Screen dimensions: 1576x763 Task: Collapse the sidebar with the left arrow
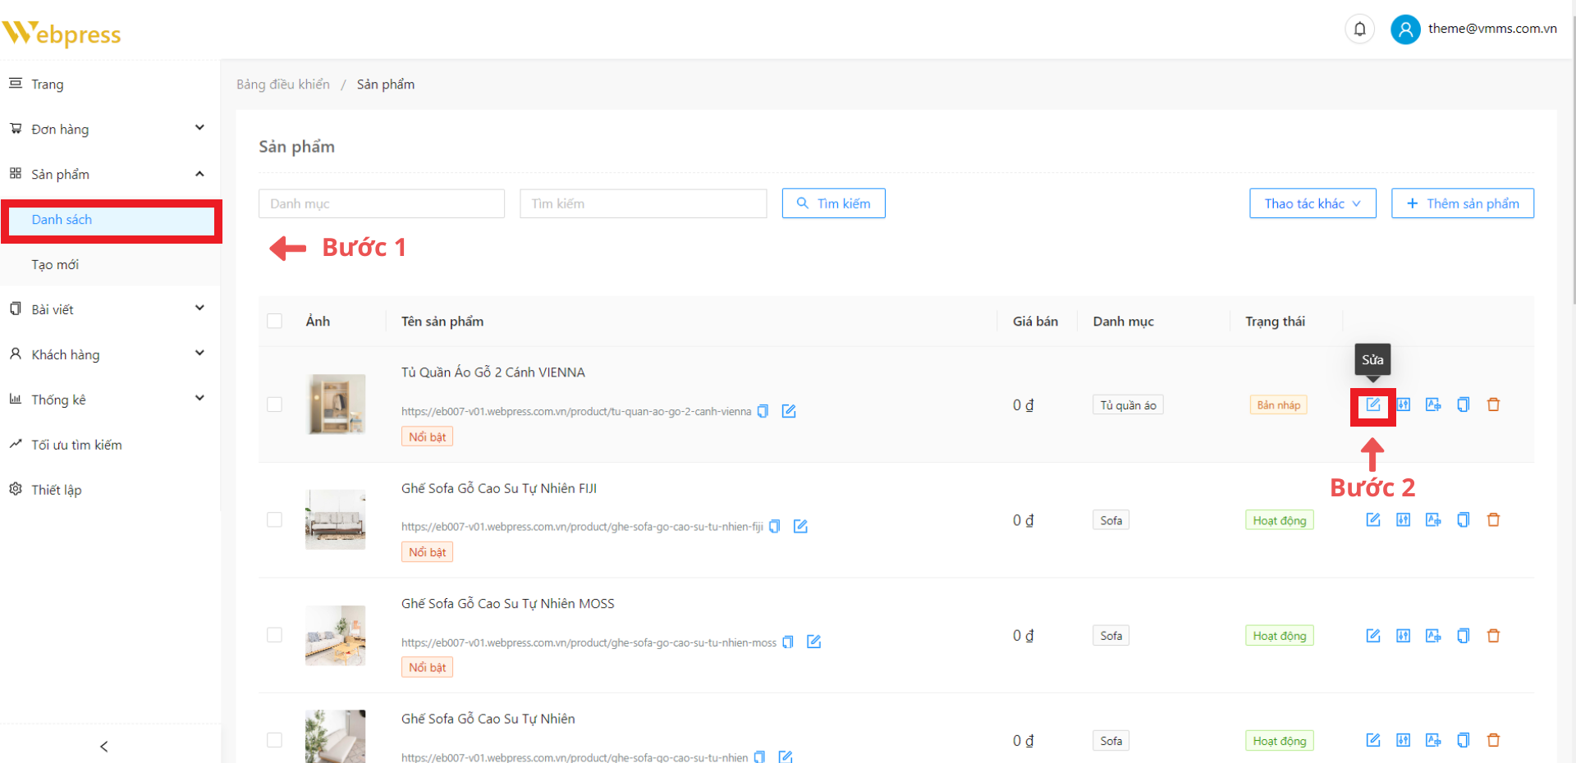tap(103, 746)
